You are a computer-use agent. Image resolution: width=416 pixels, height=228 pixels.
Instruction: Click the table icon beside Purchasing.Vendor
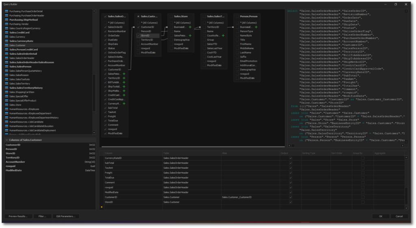(6, 24)
